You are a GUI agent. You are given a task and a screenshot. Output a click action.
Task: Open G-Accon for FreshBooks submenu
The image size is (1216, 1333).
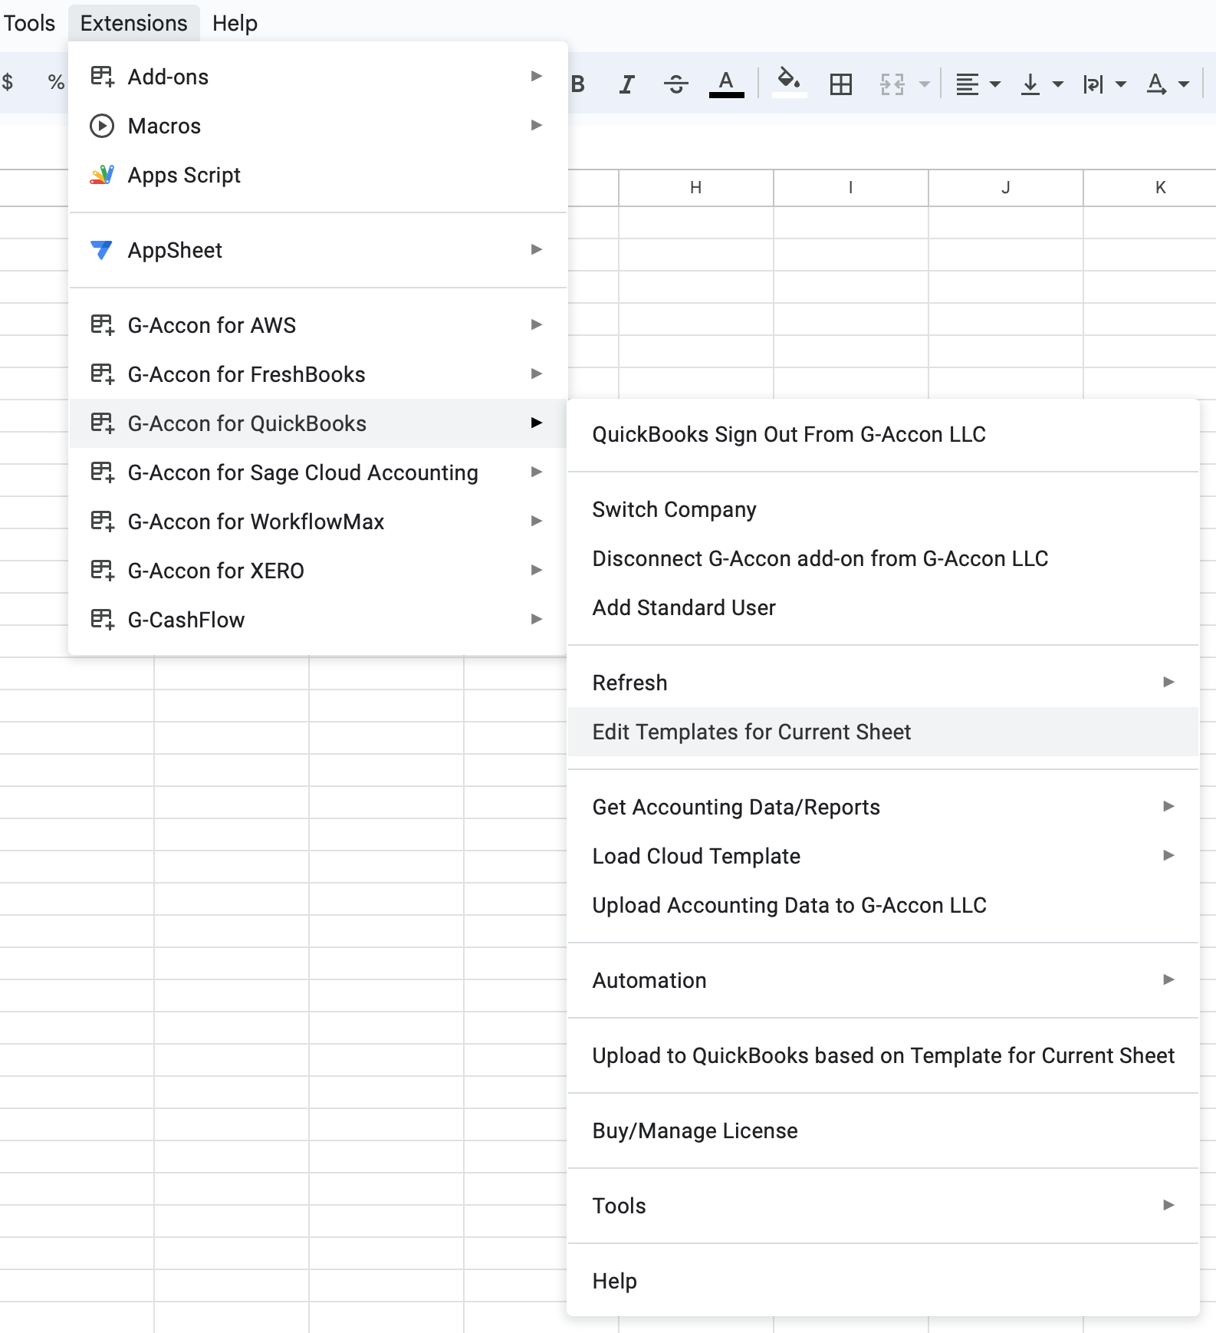(317, 374)
